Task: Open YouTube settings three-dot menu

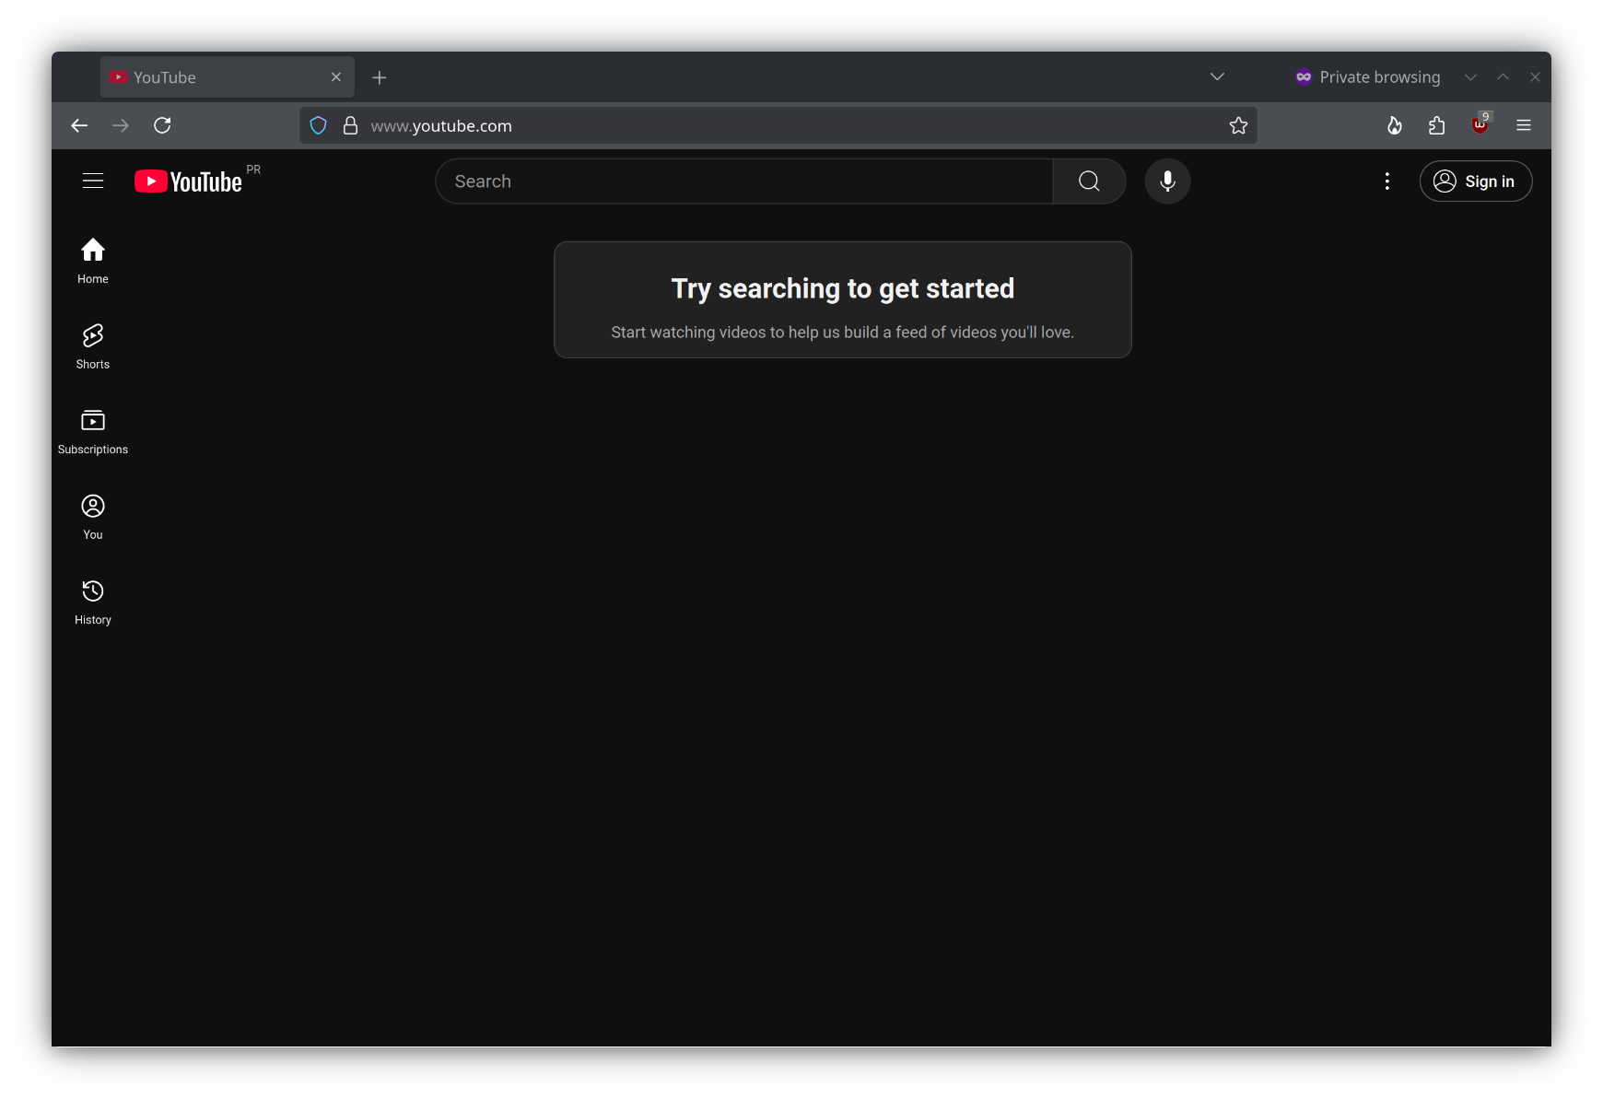Action: coord(1387,181)
